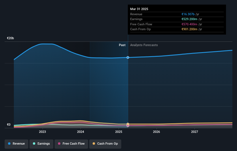Toggle the Free Cash Flow legend series
Viewport: 237px width, 151px height.
point(71,144)
